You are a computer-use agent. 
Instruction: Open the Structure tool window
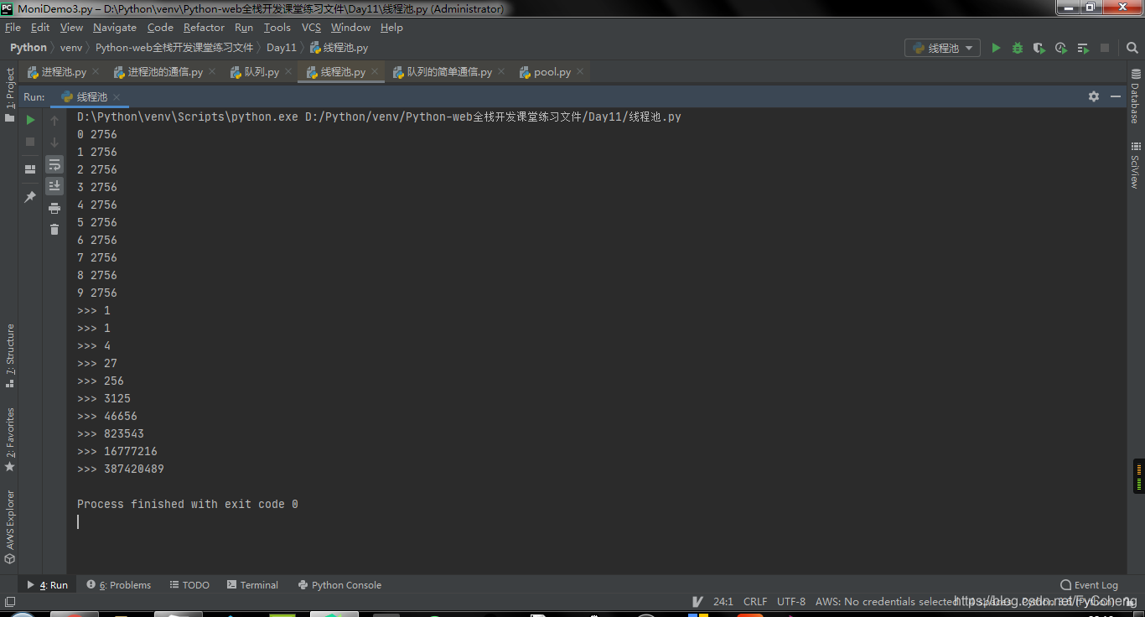pyautogui.click(x=10, y=355)
